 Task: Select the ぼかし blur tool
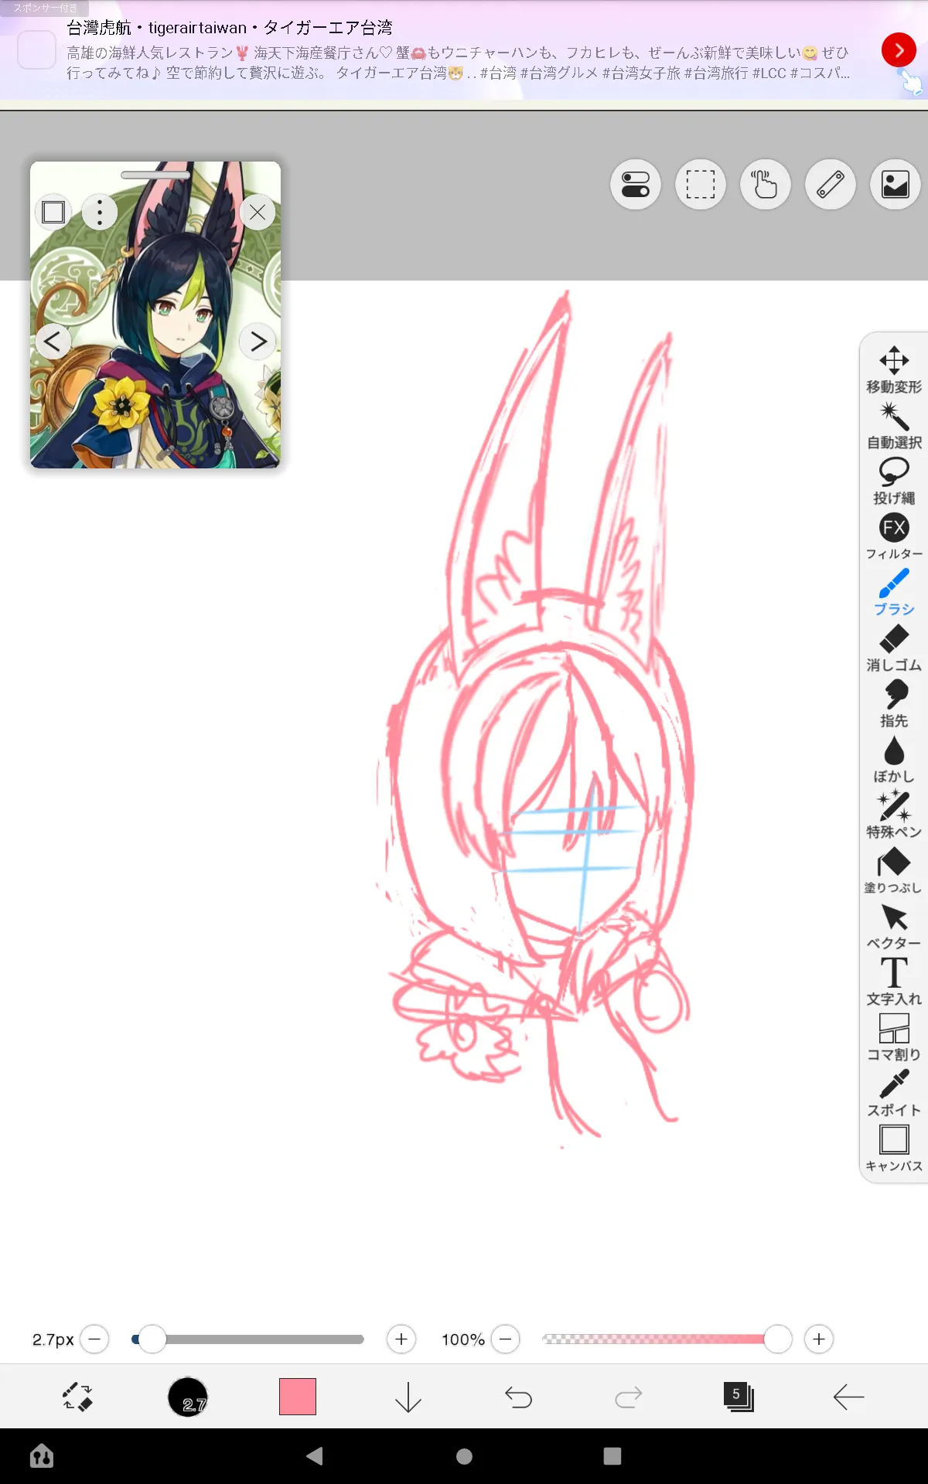click(894, 759)
